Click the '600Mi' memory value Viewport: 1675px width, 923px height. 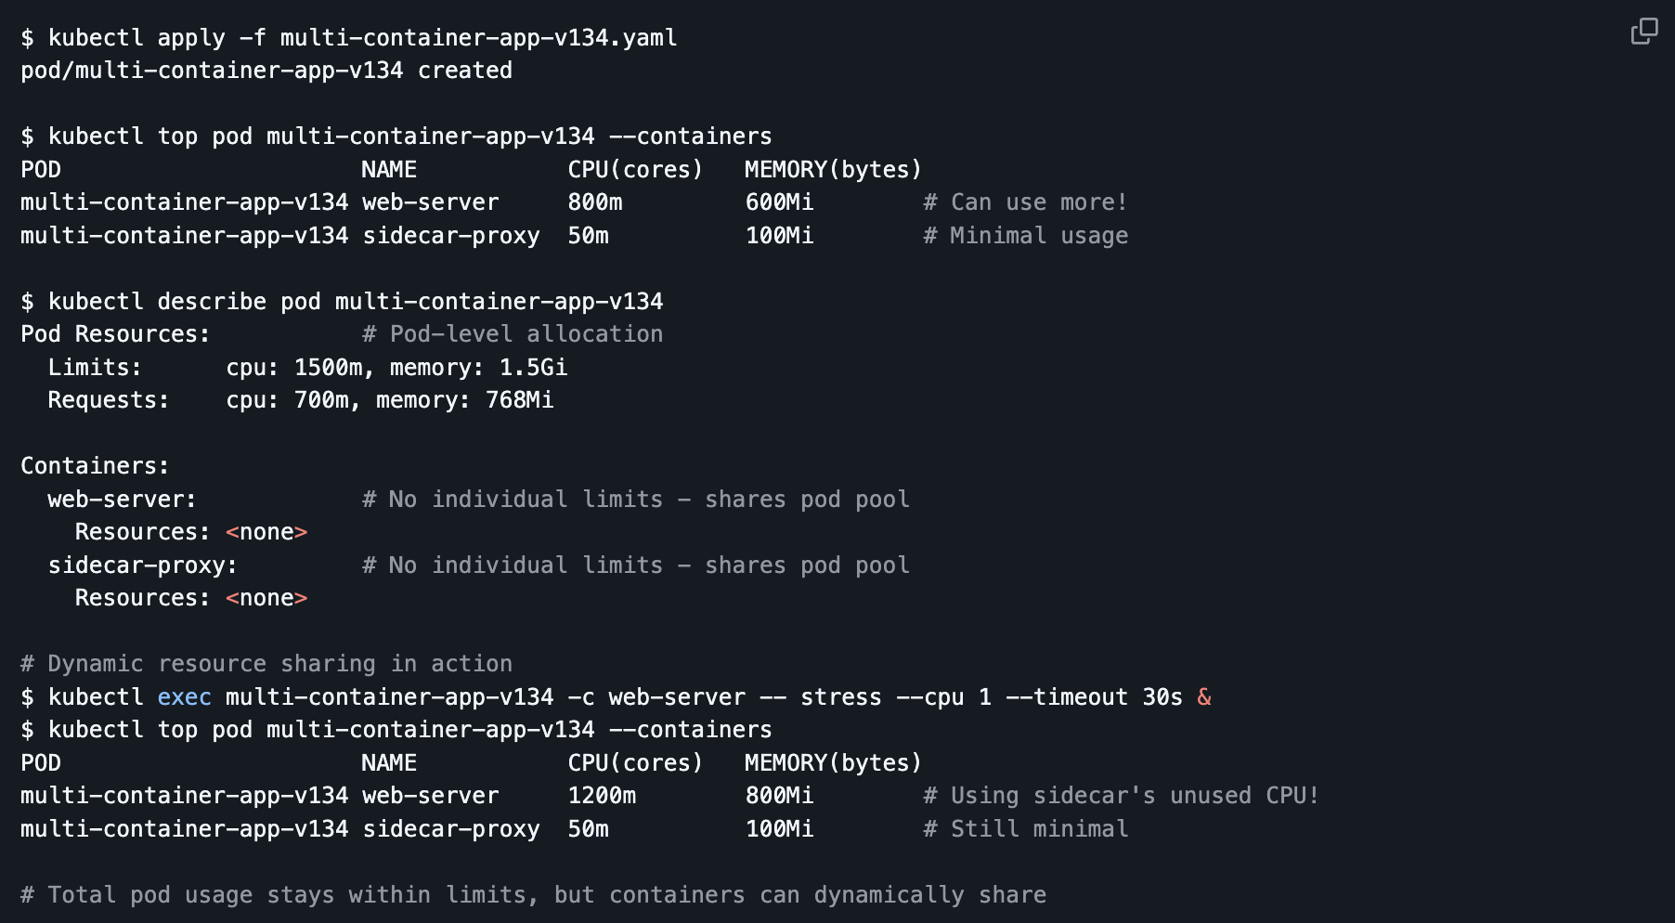pos(779,202)
